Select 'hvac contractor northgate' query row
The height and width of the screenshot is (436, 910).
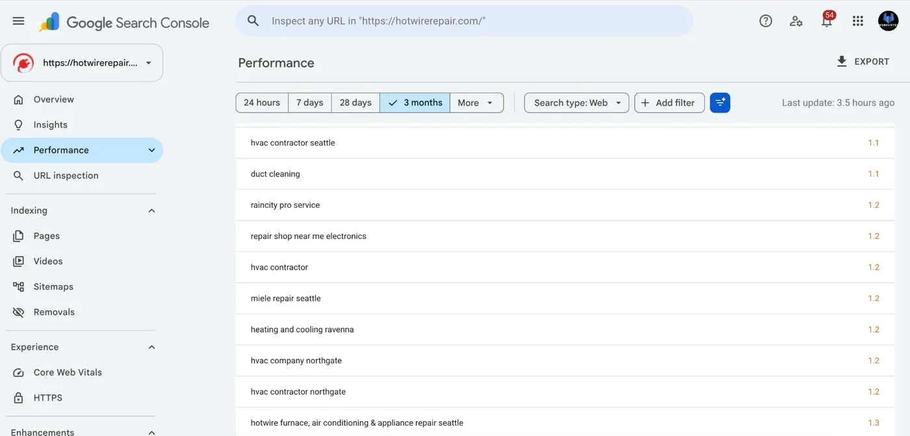[x=565, y=392]
